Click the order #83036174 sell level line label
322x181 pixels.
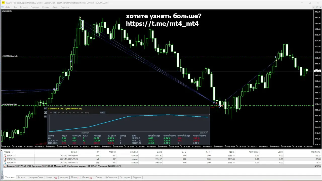(10, 104)
